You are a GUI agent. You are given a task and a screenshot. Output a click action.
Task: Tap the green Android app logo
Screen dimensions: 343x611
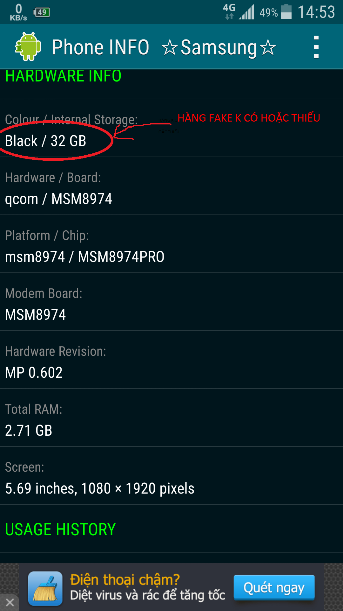pyautogui.click(x=28, y=47)
